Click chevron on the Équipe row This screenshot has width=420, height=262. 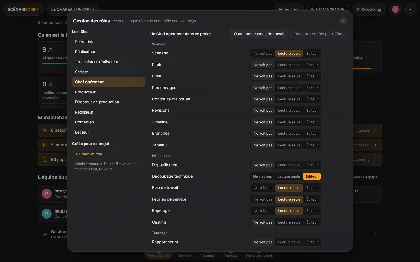coord(375,130)
